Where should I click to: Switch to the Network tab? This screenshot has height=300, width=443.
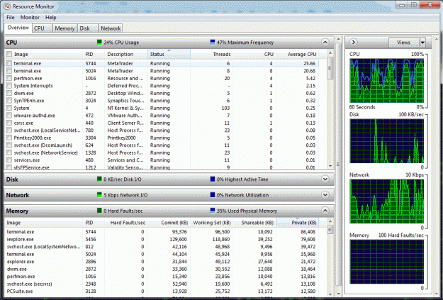(111, 28)
